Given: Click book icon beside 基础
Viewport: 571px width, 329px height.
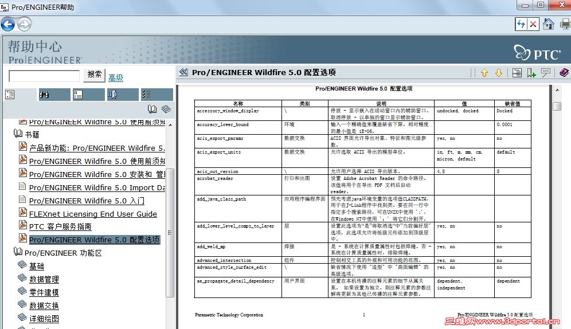Looking at the screenshot, I should pos(22,265).
